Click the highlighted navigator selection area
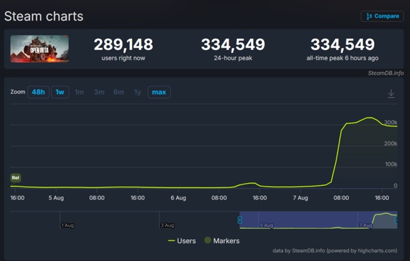The height and width of the screenshot is (261, 410). [x=318, y=220]
